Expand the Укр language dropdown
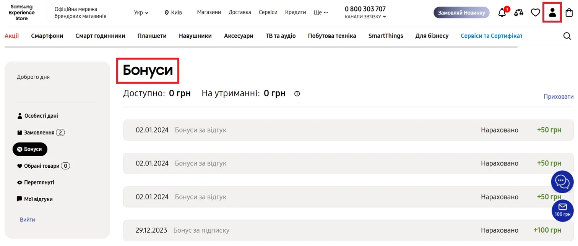The height and width of the screenshot is (246, 578). point(141,13)
